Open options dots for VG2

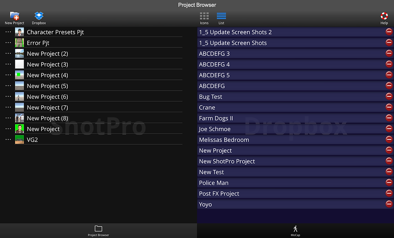coord(8,139)
